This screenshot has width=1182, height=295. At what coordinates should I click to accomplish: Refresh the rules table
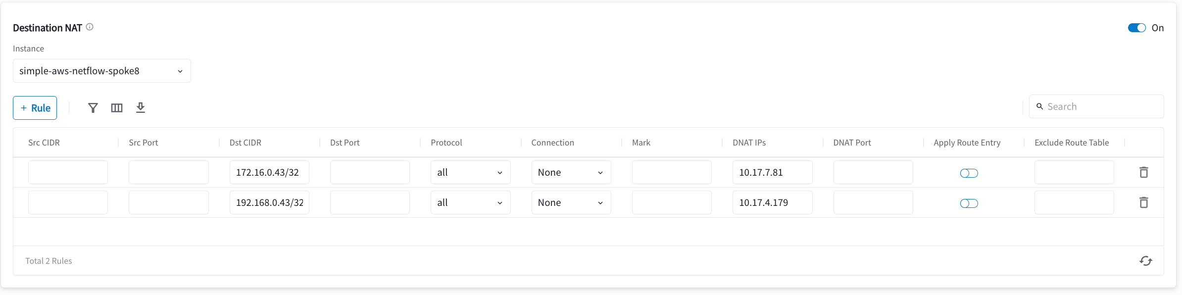coord(1146,261)
